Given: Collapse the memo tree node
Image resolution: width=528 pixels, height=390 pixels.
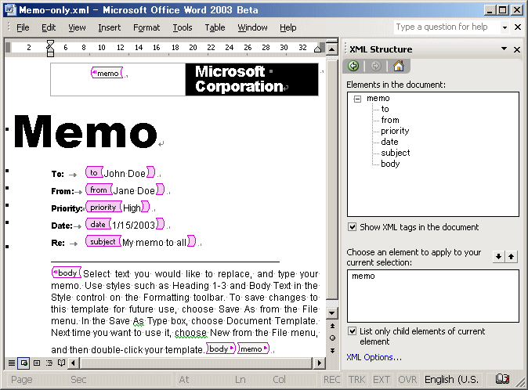Looking at the screenshot, I should click(x=357, y=99).
